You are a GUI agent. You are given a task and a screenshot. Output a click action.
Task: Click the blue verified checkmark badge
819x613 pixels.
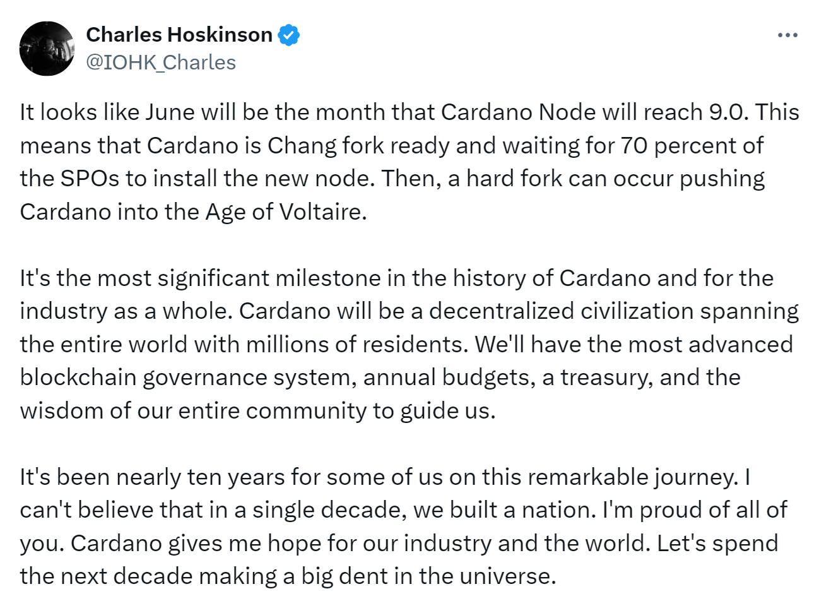coord(289,35)
